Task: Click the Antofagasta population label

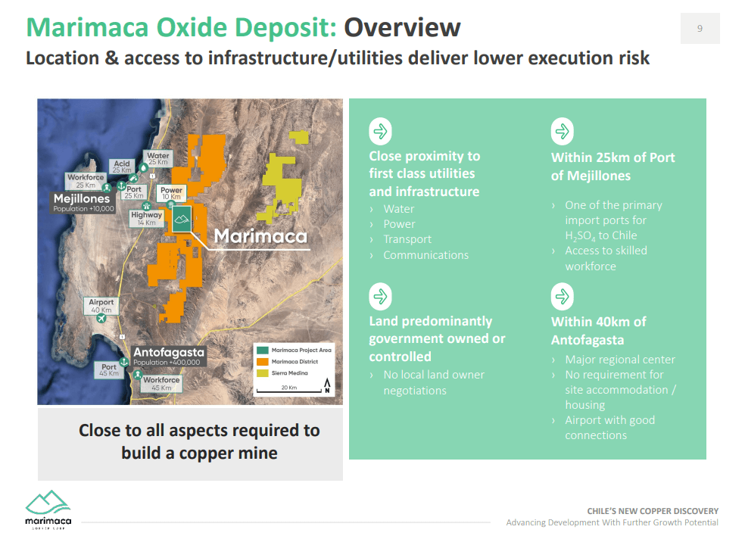Action: tap(169, 356)
